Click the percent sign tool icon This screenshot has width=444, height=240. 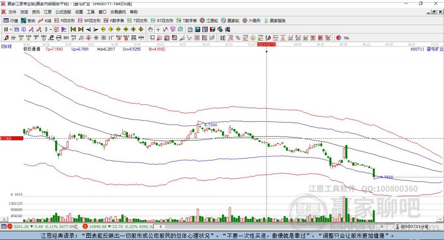click(238, 38)
